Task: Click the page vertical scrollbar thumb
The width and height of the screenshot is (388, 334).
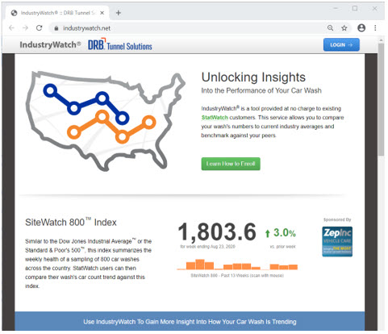Action: click(381, 99)
